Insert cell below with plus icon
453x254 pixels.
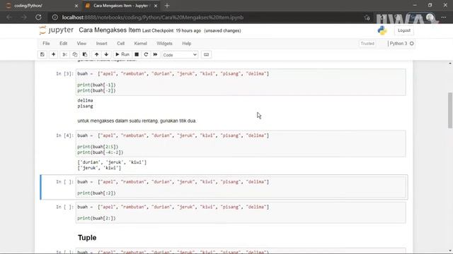click(54, 54)
